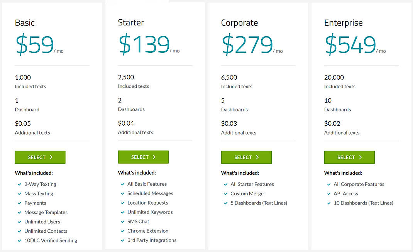
Task: Select the Corporate plan with SELECT button
Action: [x=246, y=157]
